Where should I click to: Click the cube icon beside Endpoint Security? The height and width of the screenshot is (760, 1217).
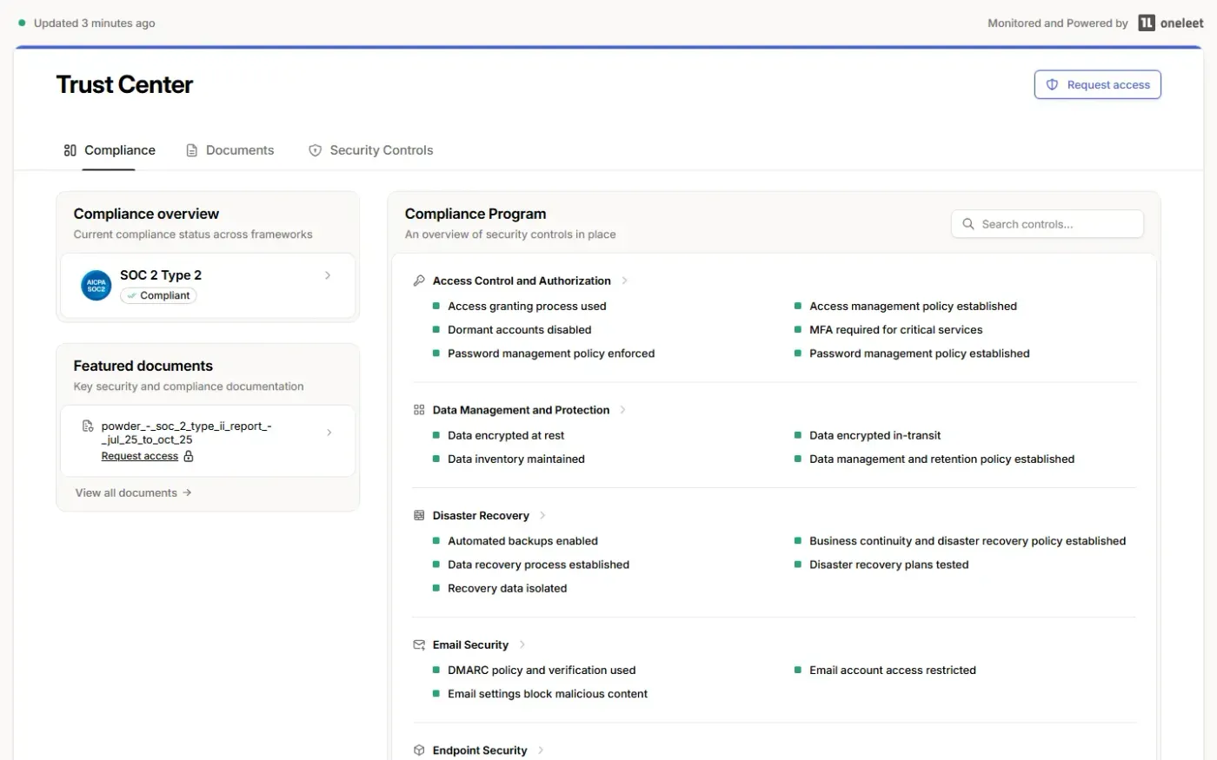[x=419, y=750]
